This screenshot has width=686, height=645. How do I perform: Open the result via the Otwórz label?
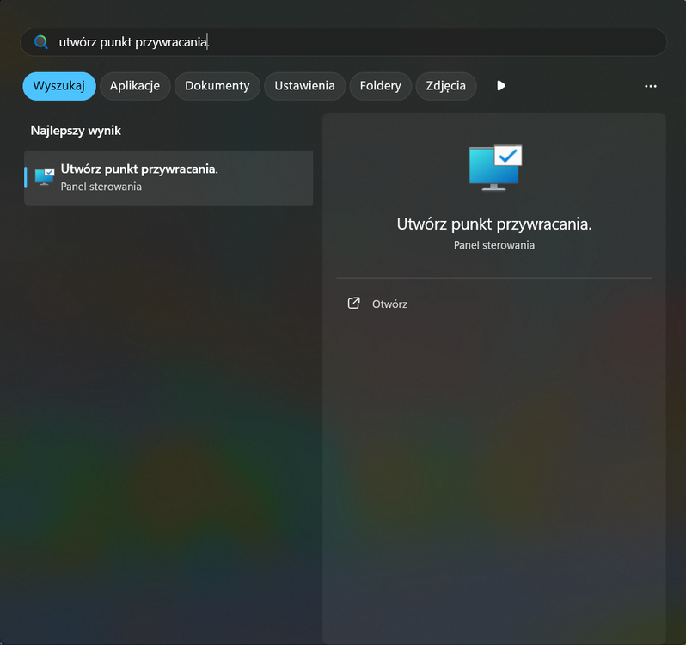point(389,304)
